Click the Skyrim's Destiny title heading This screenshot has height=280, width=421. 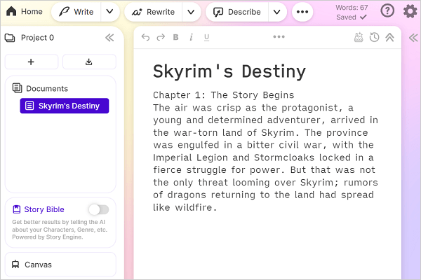(x=229, y=72)
